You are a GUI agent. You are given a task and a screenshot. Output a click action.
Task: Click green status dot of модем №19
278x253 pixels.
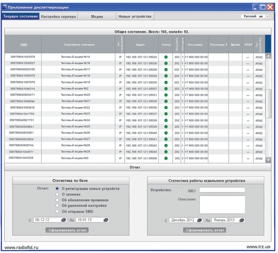click(x=166, y=83)
